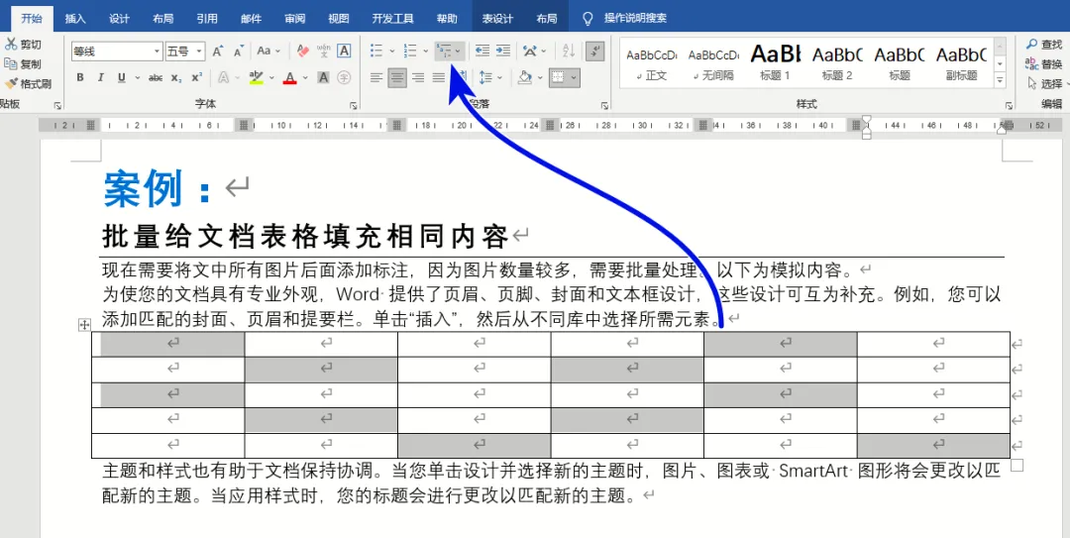Toggle center alignment button
Viewport: 1070px width, 538px height.
(397, 78)
